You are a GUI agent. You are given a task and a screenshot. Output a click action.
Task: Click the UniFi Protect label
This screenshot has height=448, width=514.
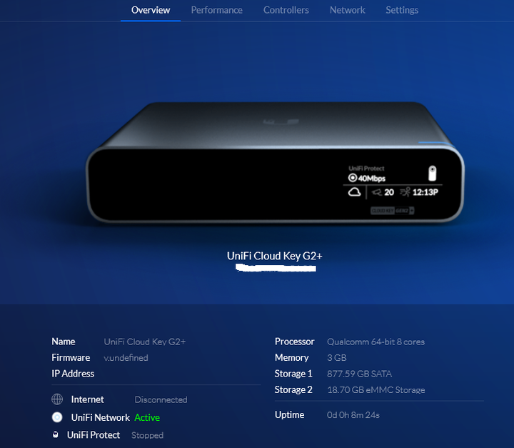pyautogui.click(x=94, y=435)
